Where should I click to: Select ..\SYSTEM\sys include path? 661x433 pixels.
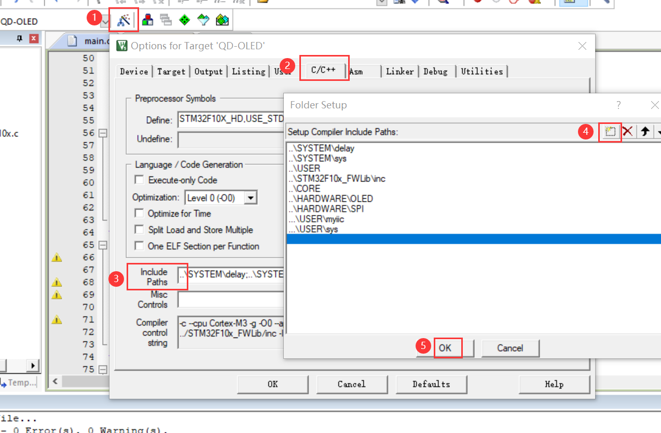(317, 158)
